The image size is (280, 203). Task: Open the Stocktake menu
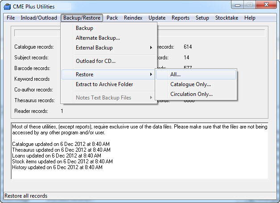point(226,18)
